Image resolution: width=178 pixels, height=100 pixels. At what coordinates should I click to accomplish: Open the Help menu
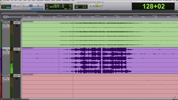pos(73,0)
